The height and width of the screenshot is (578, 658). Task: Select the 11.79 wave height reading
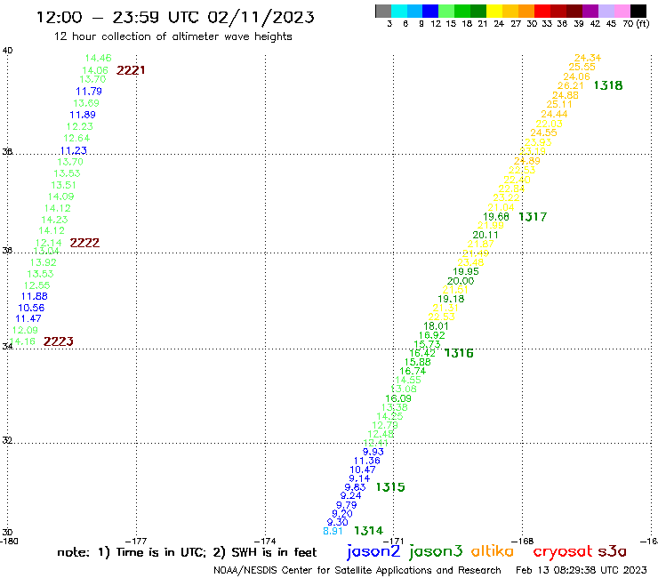[x=89, y=91]
